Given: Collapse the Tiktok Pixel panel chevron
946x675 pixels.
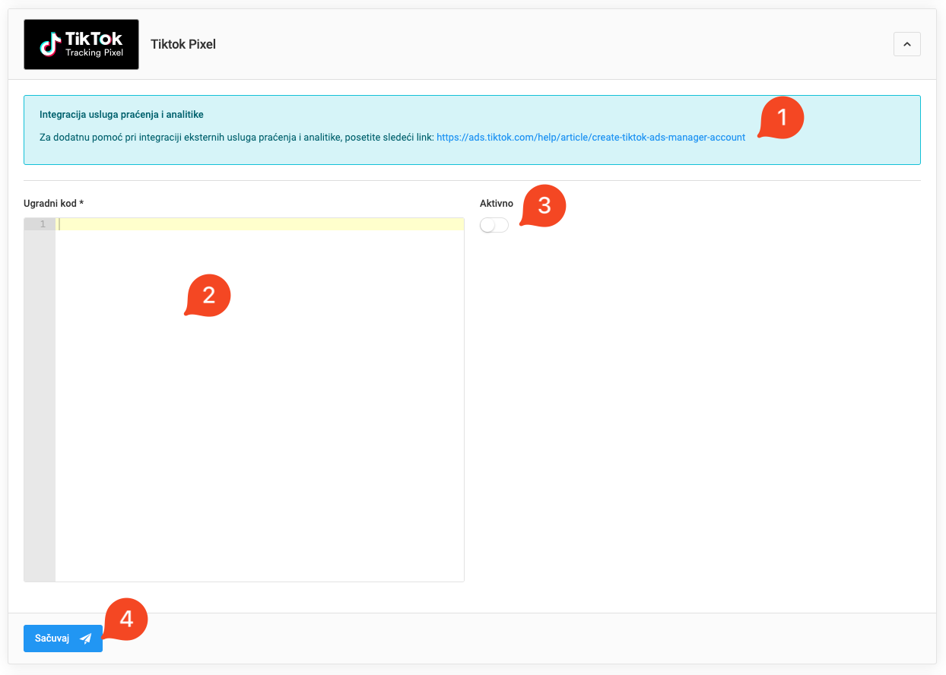Looking at the screenshot, I should click(x=906, y=44).
